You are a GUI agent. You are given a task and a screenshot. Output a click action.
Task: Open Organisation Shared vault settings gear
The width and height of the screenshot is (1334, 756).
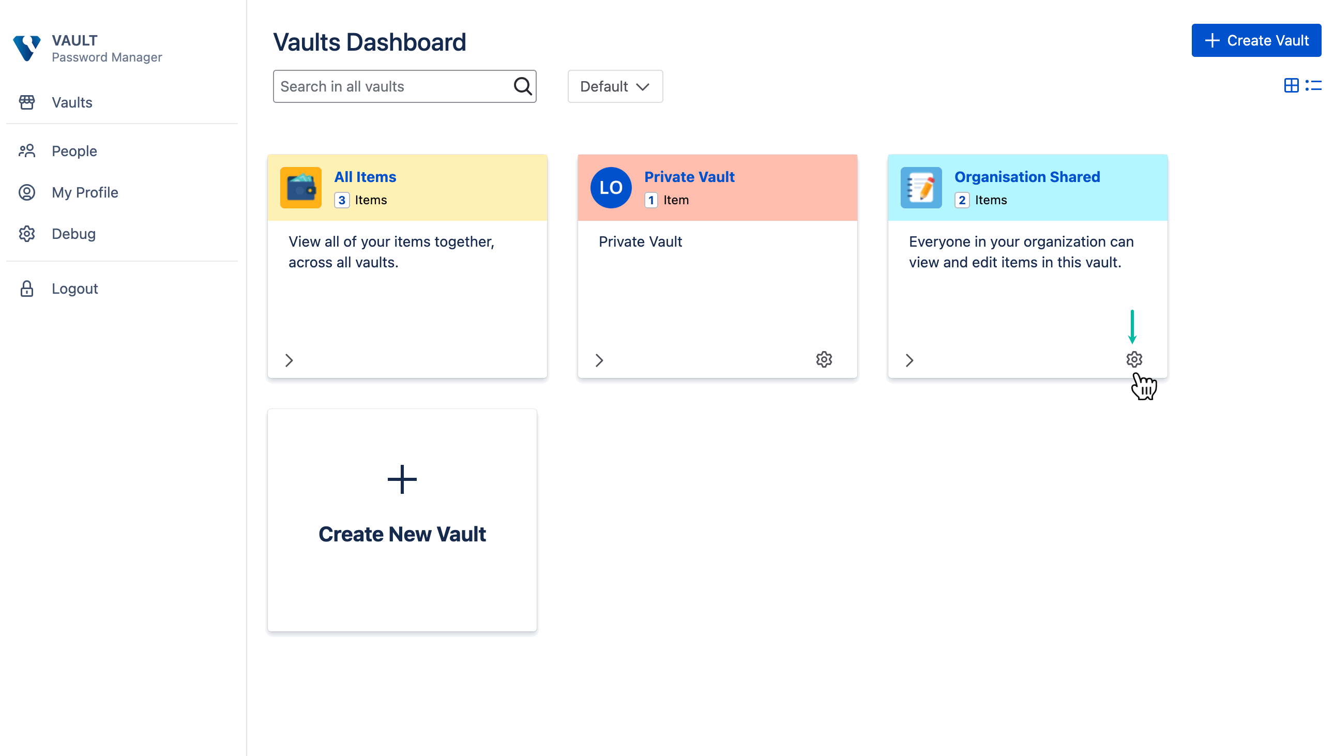[x=1133, y=359]
